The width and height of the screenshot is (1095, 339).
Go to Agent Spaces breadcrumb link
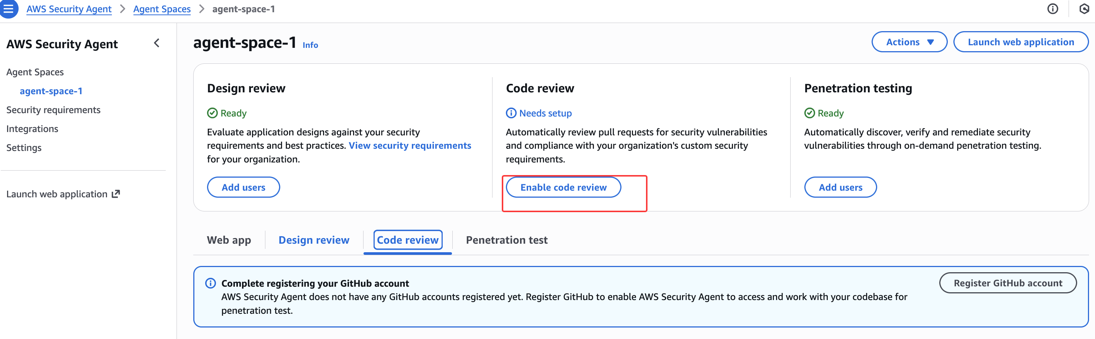point(162,9)
